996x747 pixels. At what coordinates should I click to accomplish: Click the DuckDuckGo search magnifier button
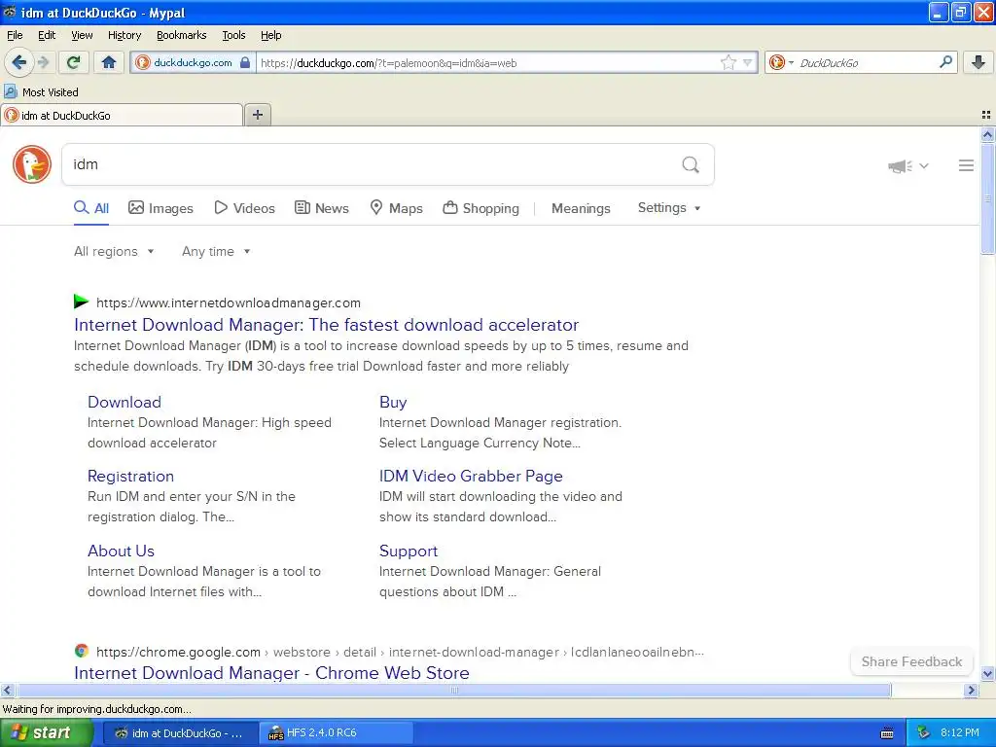(691, 164)
